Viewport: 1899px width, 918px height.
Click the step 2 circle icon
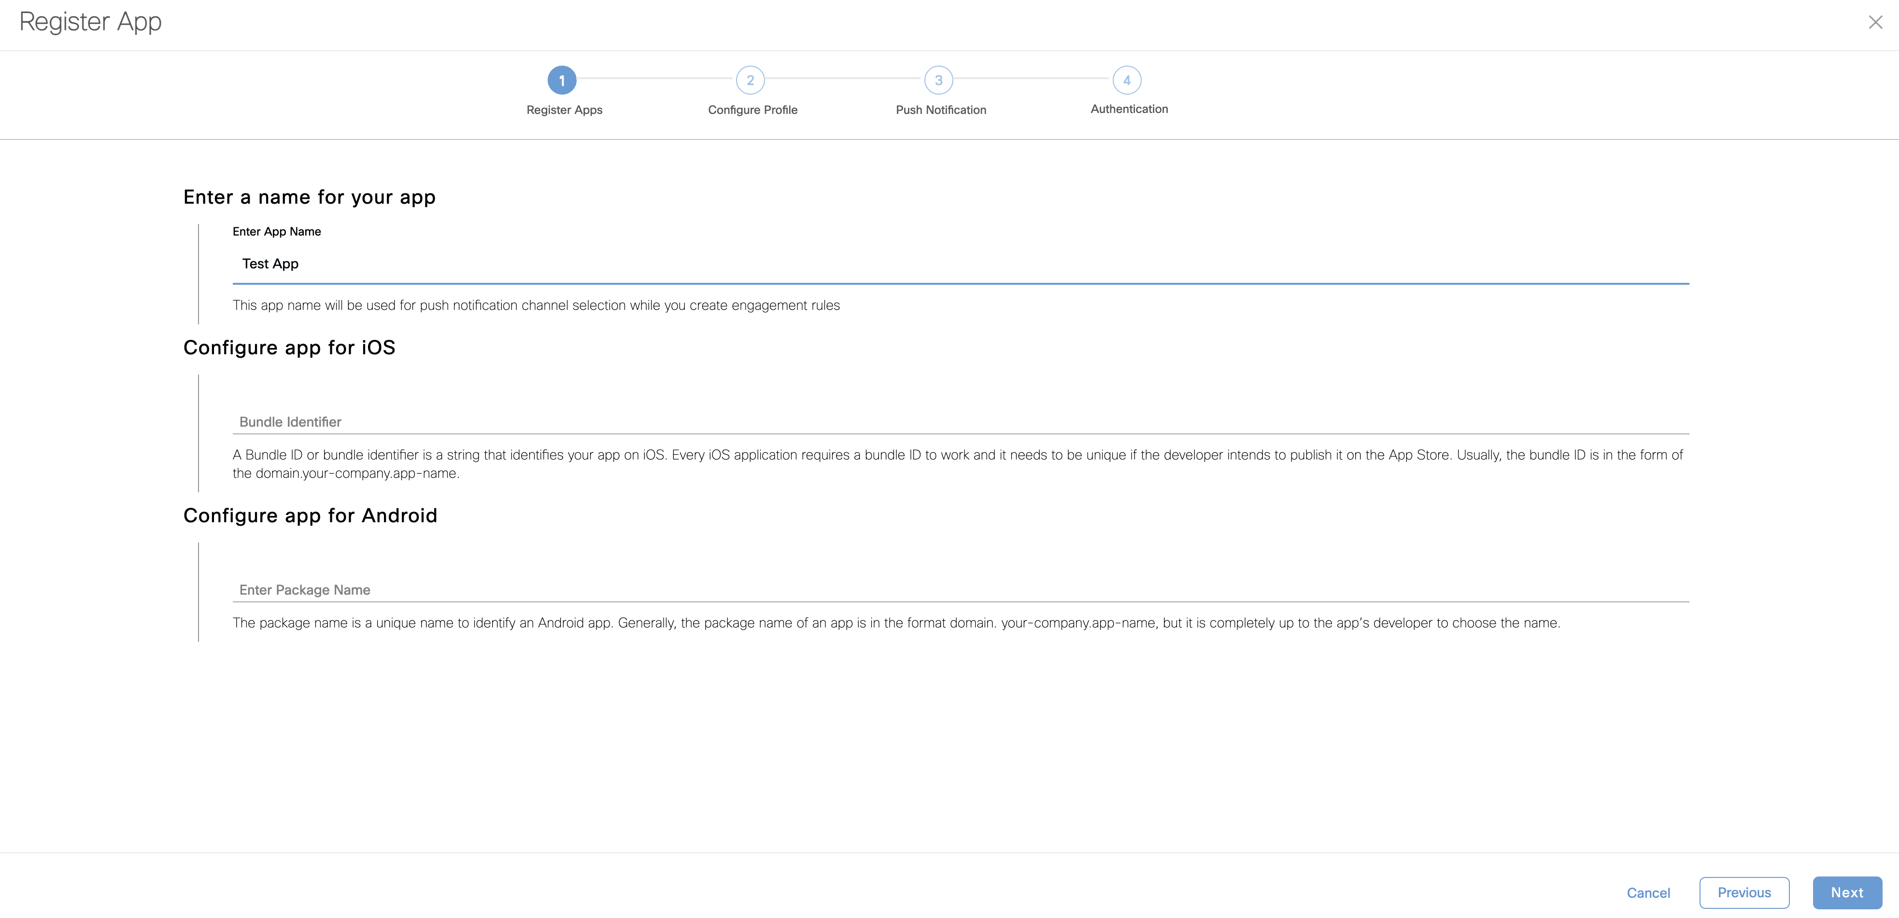[750, 80]
